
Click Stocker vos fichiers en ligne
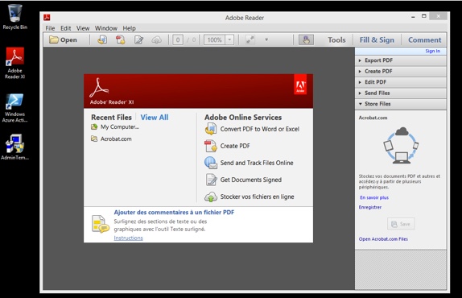pos(257,197)
